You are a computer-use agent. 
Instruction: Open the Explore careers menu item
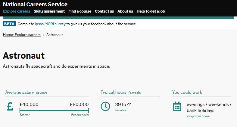[x=17, y=11]
